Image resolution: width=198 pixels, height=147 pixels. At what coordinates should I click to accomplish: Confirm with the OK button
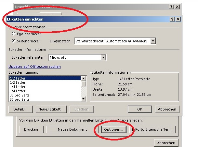click(140, 109)
